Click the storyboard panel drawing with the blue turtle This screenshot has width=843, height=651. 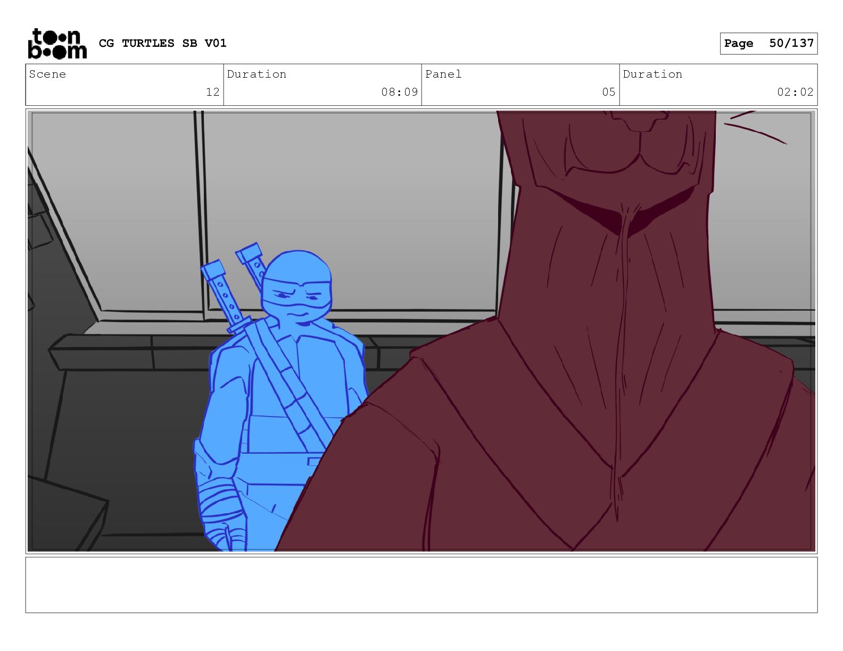421,331
